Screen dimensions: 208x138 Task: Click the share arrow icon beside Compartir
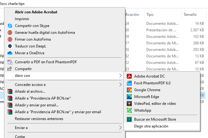[10, 69]
